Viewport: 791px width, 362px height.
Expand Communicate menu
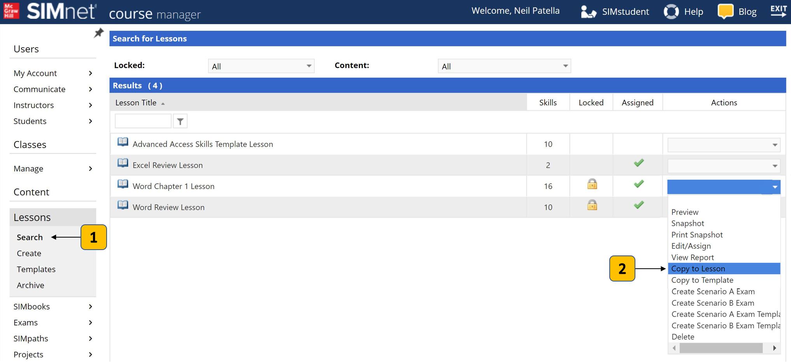pyautogui.click(x=53, y=89)
